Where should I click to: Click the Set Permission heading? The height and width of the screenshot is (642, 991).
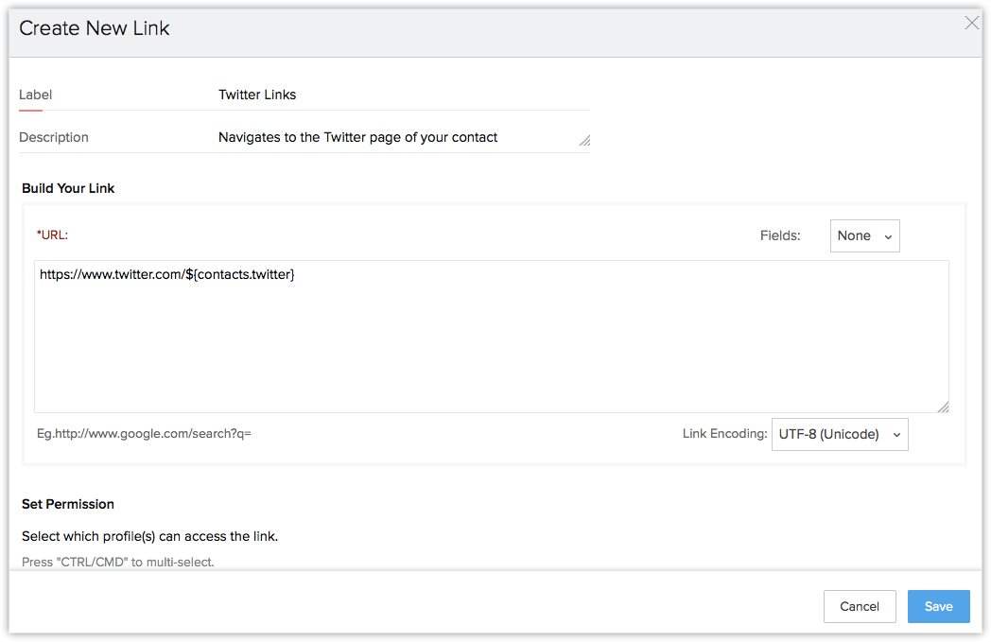(68, 504)
